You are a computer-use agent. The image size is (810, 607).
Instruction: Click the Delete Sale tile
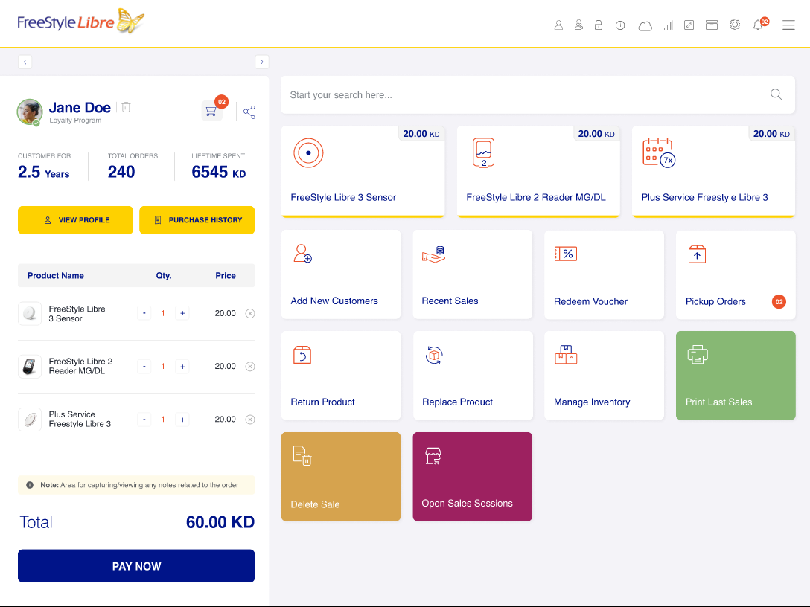[x=341, y=477]
